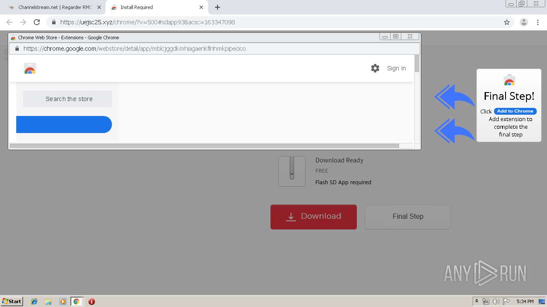Bookmark this page with the star

click(507, 22)
